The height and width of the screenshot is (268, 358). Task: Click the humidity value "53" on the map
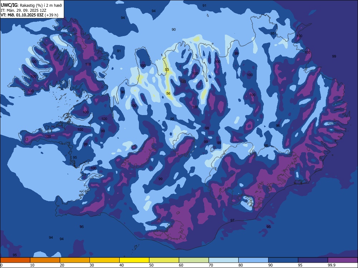click(x=167, y=70)
